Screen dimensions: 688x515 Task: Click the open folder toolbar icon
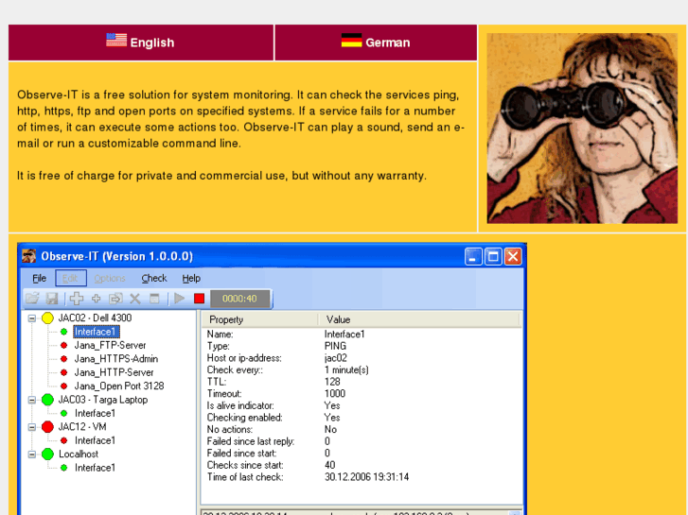(x=32, y=299)
